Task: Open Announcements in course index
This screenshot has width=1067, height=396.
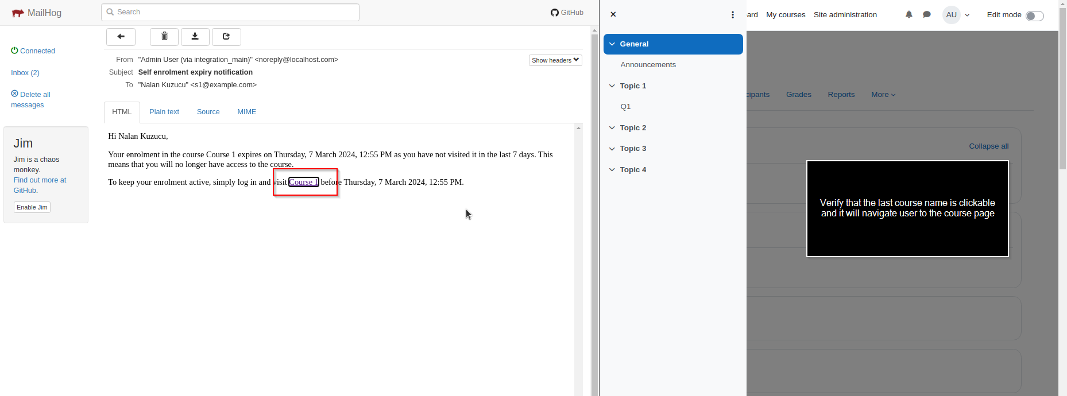Action: [648, 65]
